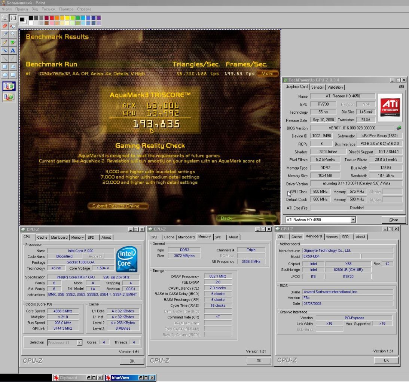This screenshot has height=382, width=409.
Task: Choose opaque selection mode option
Action: click(9, 86)
